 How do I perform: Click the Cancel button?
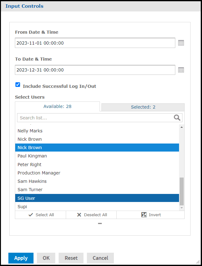pos(100,258)
